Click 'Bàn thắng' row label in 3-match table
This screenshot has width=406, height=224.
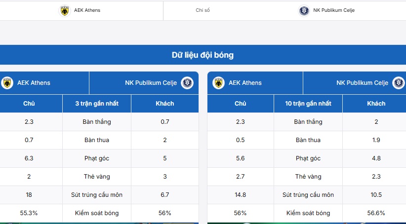[97, 122]
